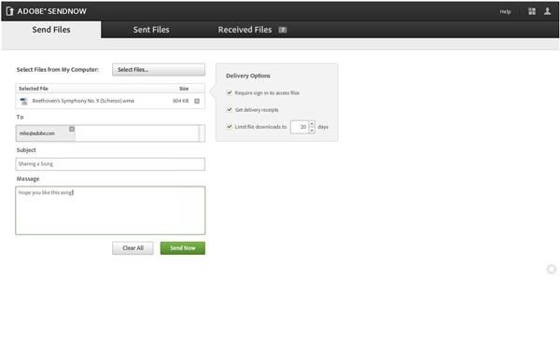Click the loading spinner icon at right edge
Image resolution: width=560 pixels, height=348 pixels.
pos(552,269)
